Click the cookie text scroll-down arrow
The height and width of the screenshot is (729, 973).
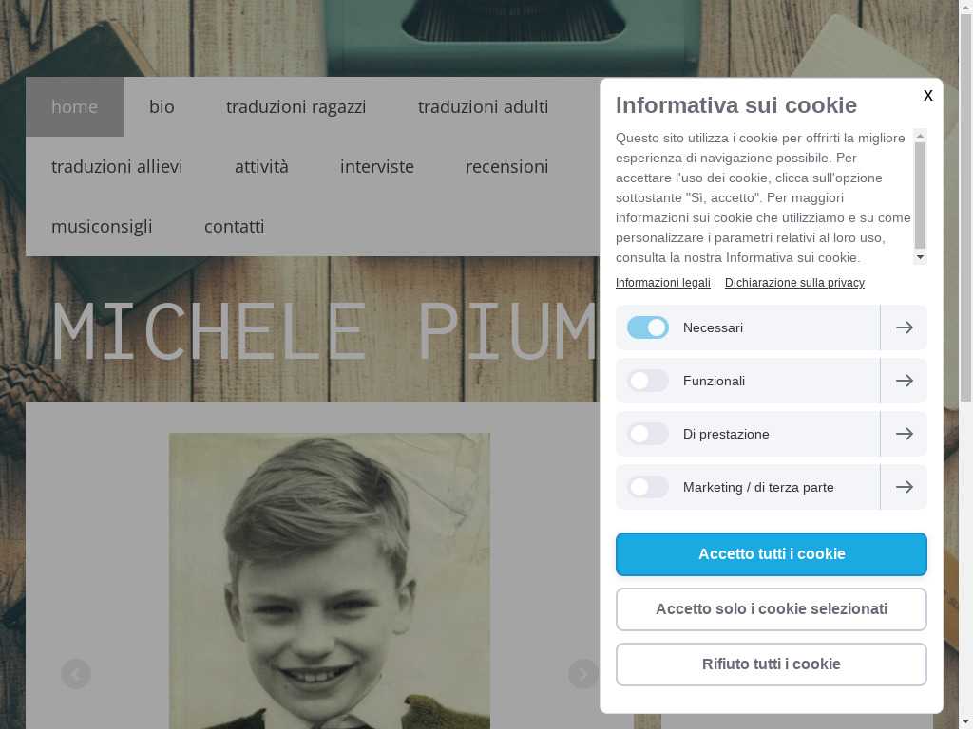[x=920, y=257]
